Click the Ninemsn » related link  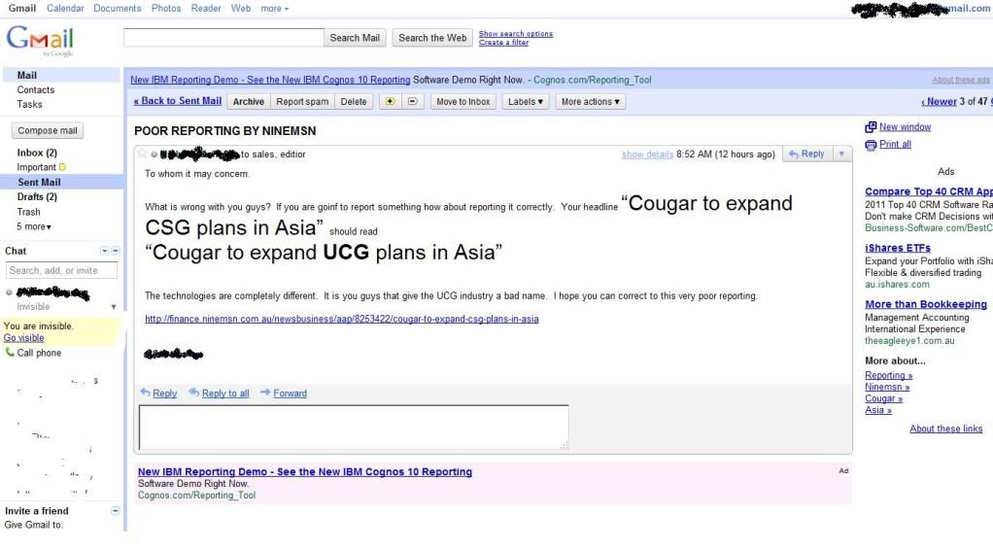[887, 387]
